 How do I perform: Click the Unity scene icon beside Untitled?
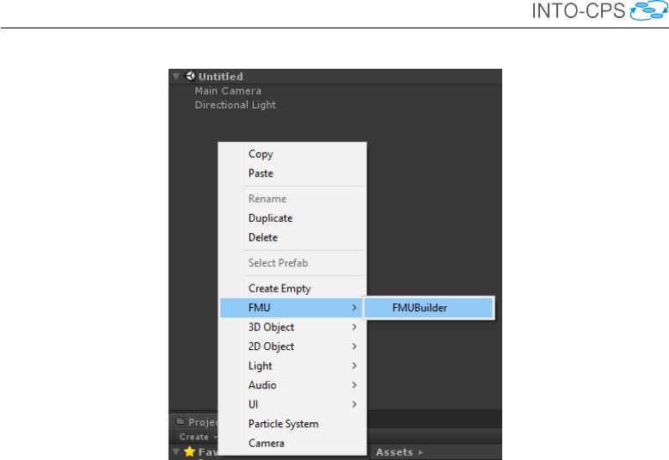189,77
